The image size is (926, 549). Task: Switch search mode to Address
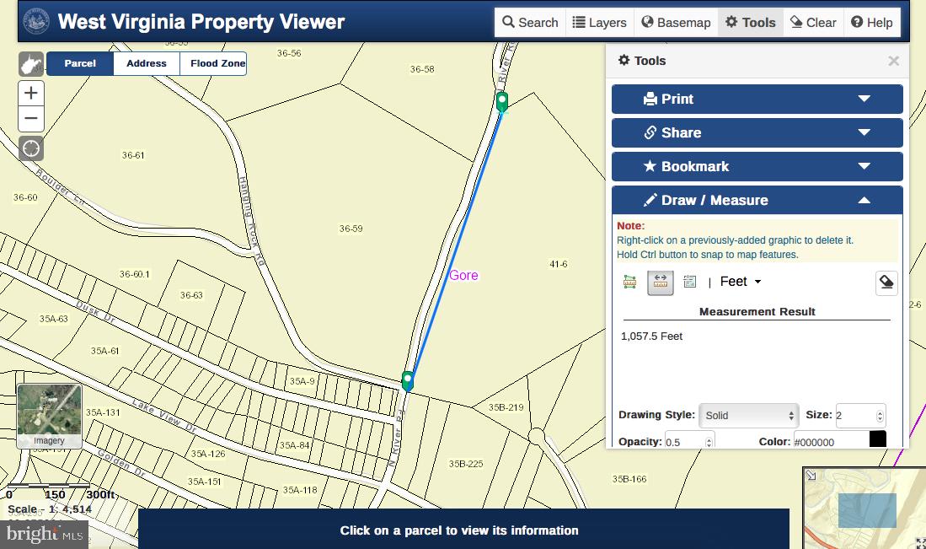(147, 63)
